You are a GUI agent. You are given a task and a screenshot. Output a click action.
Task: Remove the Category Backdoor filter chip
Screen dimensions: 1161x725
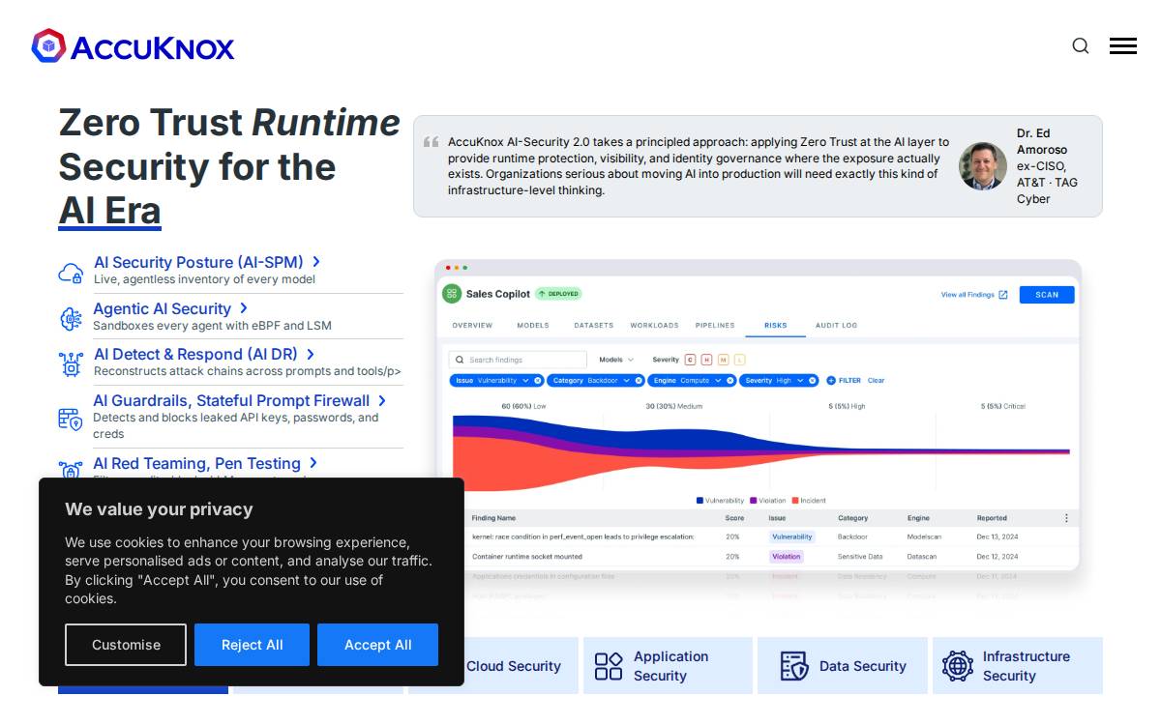pos(639,380)
